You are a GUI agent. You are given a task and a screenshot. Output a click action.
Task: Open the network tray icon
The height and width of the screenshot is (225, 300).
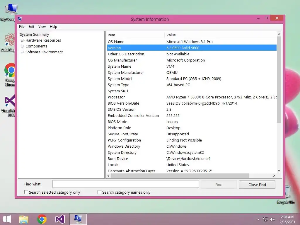point(265,219)
